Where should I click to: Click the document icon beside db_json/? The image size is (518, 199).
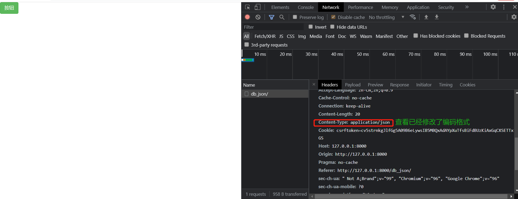click(247, 94)
